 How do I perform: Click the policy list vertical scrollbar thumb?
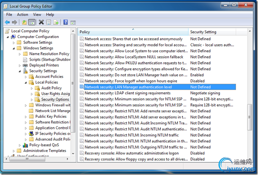[x=250, y=117]
